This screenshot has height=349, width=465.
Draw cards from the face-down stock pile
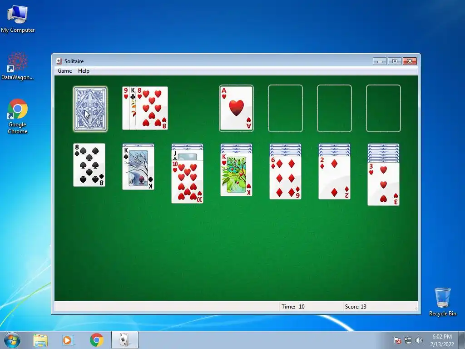point(90,109)
